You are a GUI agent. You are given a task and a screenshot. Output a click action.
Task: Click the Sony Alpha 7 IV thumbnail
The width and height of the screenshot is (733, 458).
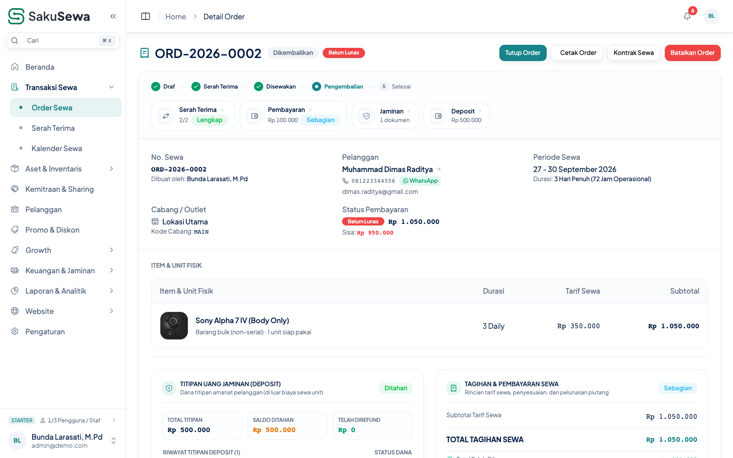[174, 326]
